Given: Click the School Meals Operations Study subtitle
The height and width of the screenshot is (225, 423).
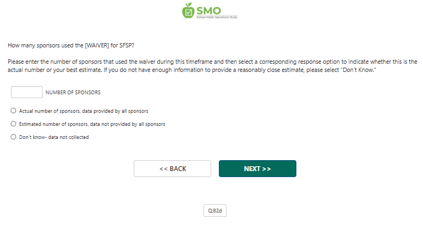Looking at the screenshot, I should tap(217, 17).
